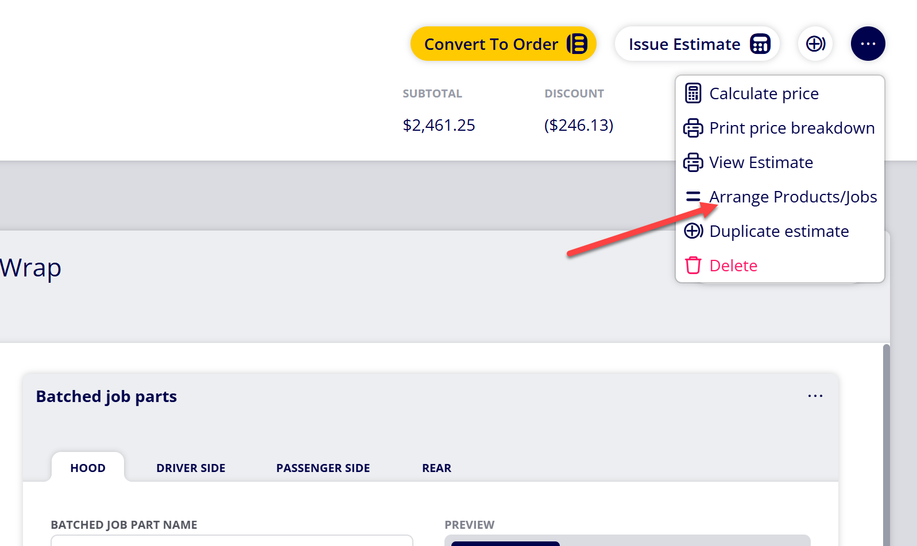Viewport: 917px width, 546px height.
Task: Click the red trash can icon
Action: (x=693, y=265)
